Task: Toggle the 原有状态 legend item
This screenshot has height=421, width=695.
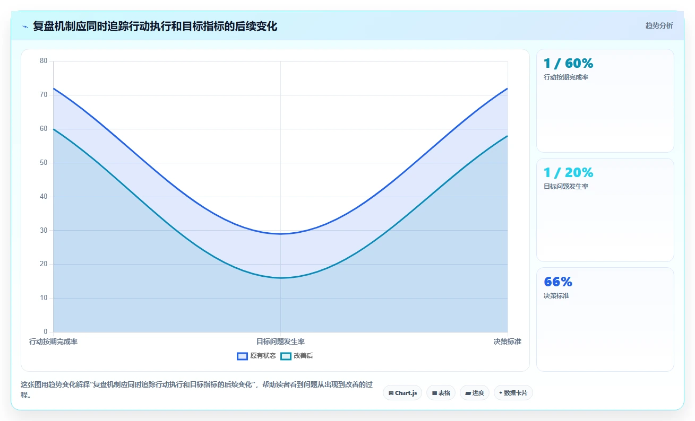Action: pos(256,356)
